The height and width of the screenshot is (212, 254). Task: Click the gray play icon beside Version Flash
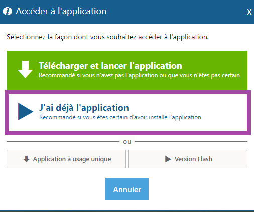tap(168, 159)
